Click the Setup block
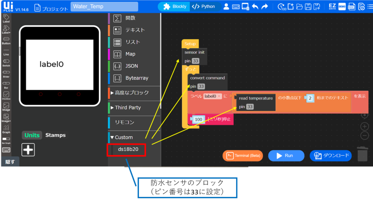373x201 pixels. click(x=190, y=44)
